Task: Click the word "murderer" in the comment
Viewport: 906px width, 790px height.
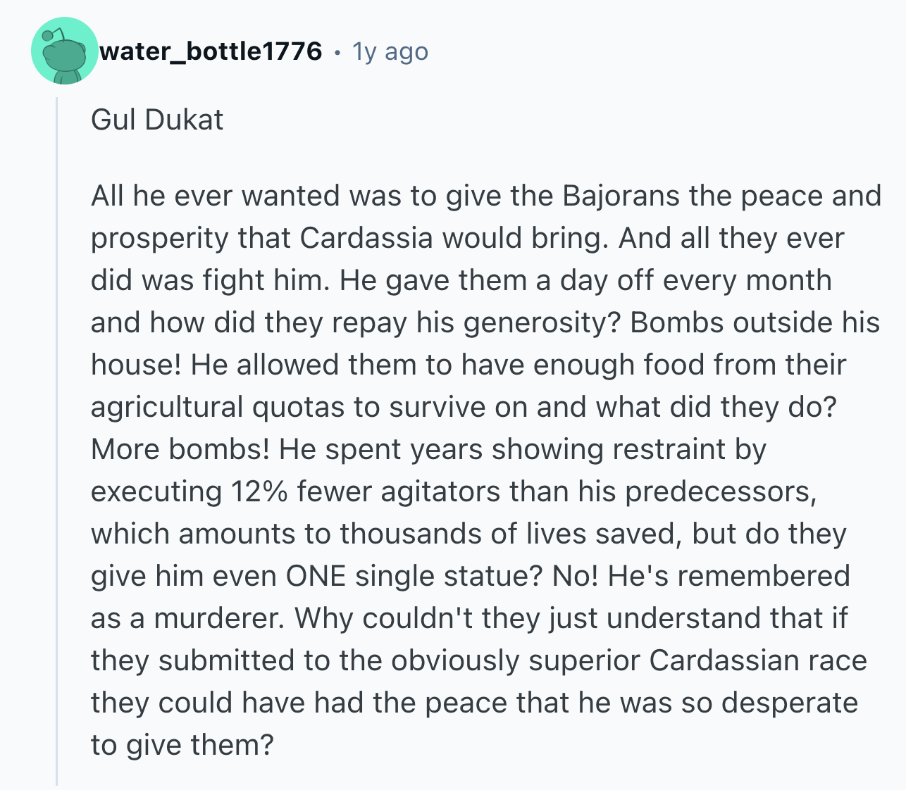Action: click(x=218, y=618)
